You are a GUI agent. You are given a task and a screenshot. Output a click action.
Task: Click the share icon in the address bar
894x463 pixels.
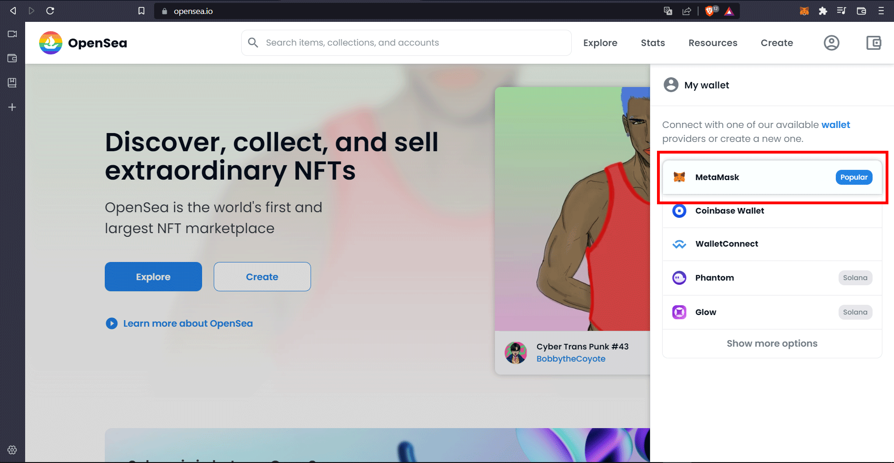pos(687,11)
